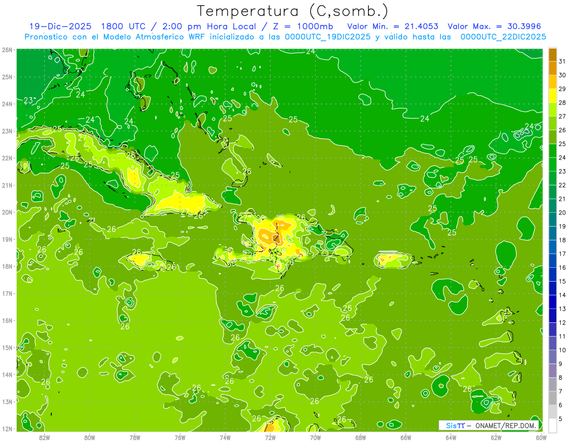Select the '80W' longitude axis label
The height and width of the screenshot is (444, 575).
(x=89, y=437)
